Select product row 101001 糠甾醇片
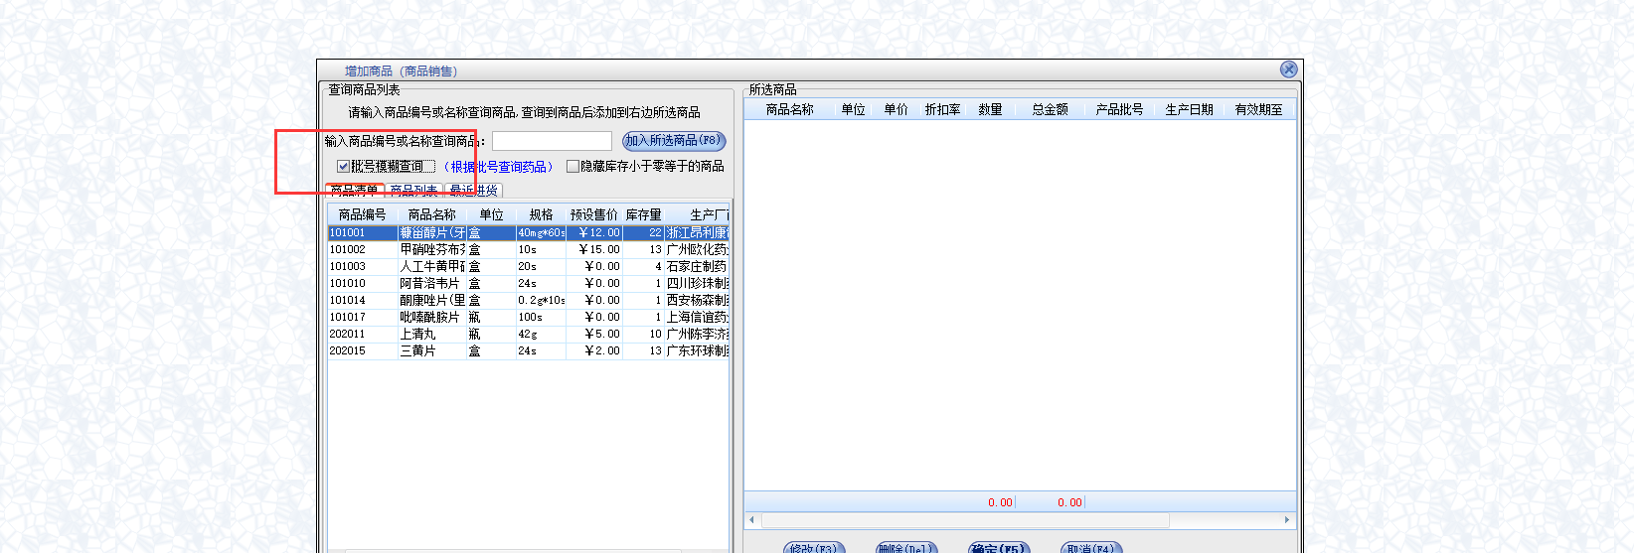Image resolution: width=1634 pixels, height=553 pixels. coord(431,233)
